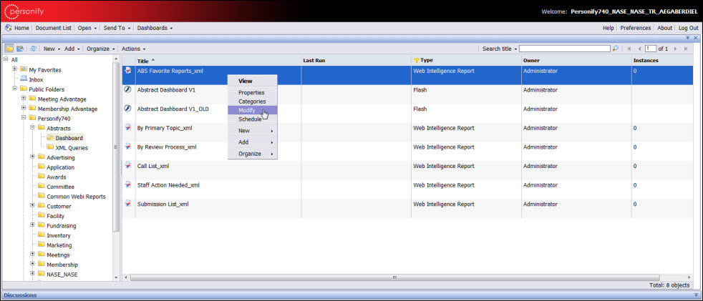Image resolution: width=703 pixels, height=301 pixels.
Task: Expand the Membership Advantage folder
Action: coord(24,108)
